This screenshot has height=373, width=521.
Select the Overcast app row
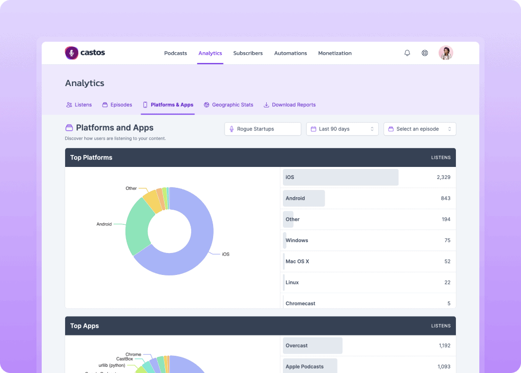tap(368, 346)
